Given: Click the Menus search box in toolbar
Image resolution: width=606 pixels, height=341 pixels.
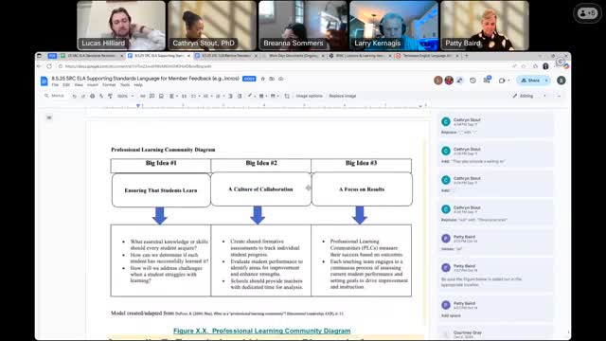Looking at the screenshot, I should pyautogui.click(x=55, y=96).
